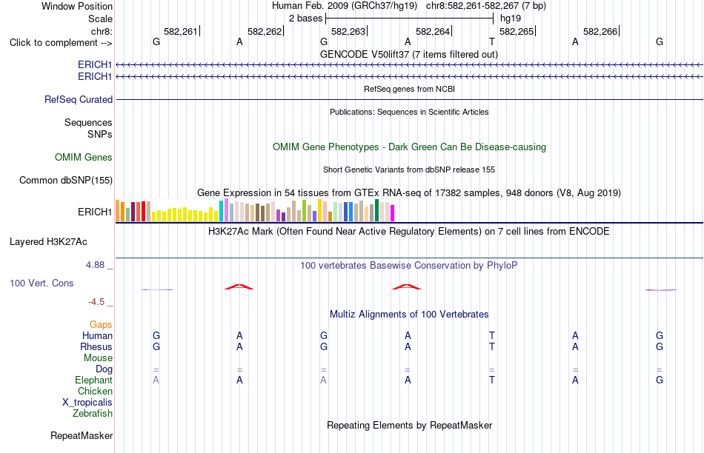The height and width of the screenshot is (453, 704).
Task: Open 100 vertebrates Basewise Conservation by PhyloP
Action: pos(408,266)
